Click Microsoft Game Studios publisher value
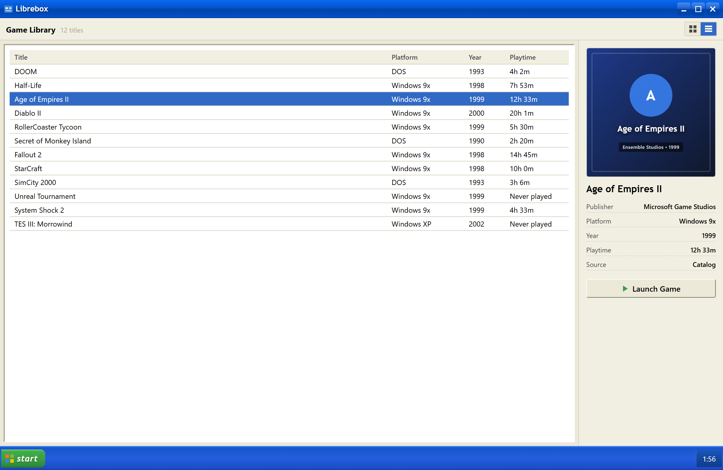This screenshot has width=723, height=470. point(680,207)
